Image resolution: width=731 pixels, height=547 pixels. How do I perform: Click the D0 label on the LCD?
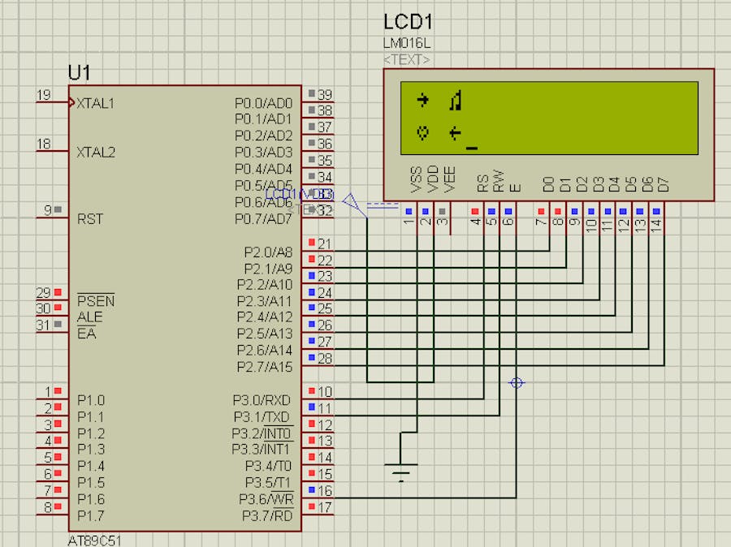pyautogui.click(x=549, y=184)
